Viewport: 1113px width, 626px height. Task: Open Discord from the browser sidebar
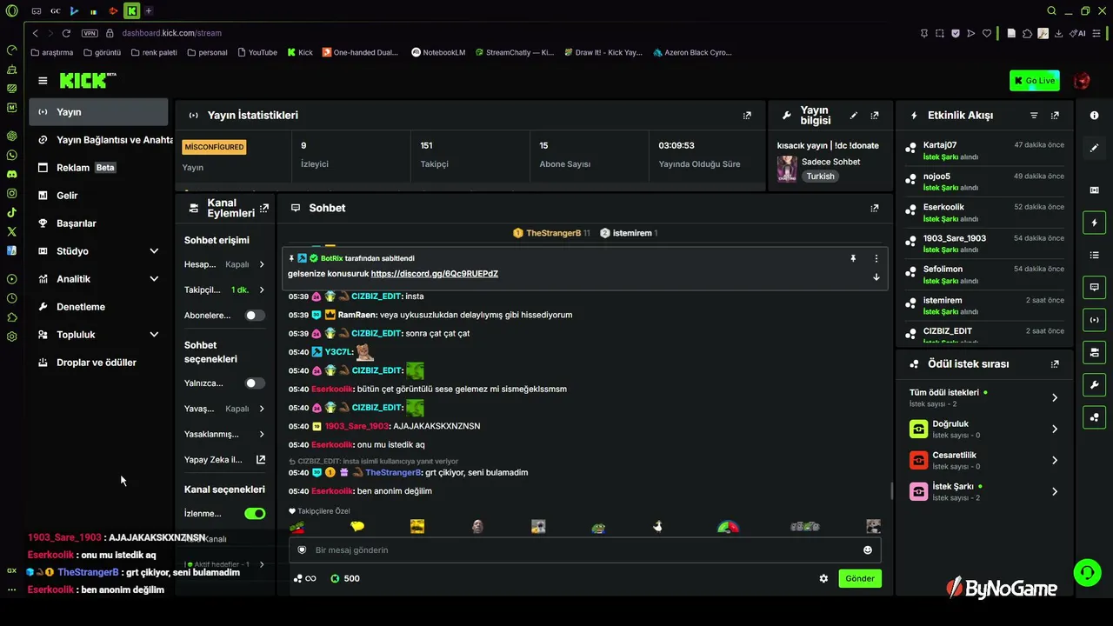11,174
